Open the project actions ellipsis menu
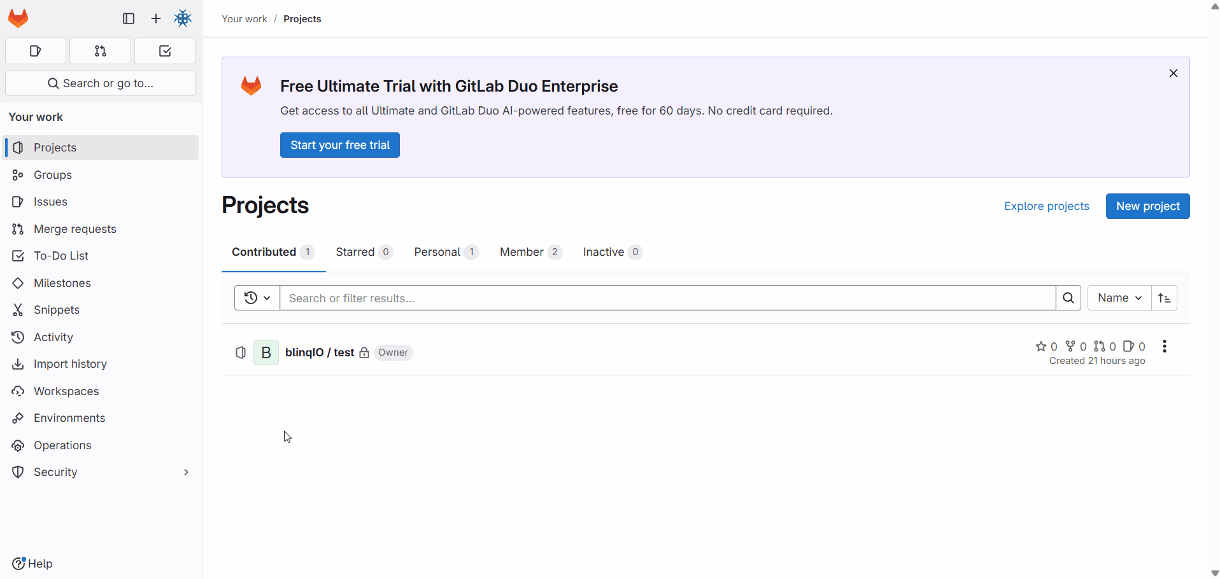The image size is (1220, 579). click(x=1164, y=346)
